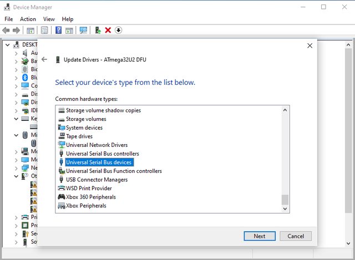
Task: Collapse the DESKTOP root node
Action: (x=7, y=45)
